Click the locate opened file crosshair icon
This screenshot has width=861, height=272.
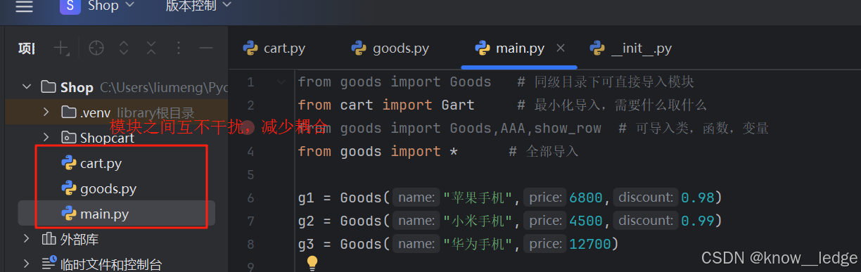96,48
